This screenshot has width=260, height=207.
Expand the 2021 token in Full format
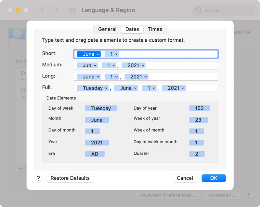174,88
